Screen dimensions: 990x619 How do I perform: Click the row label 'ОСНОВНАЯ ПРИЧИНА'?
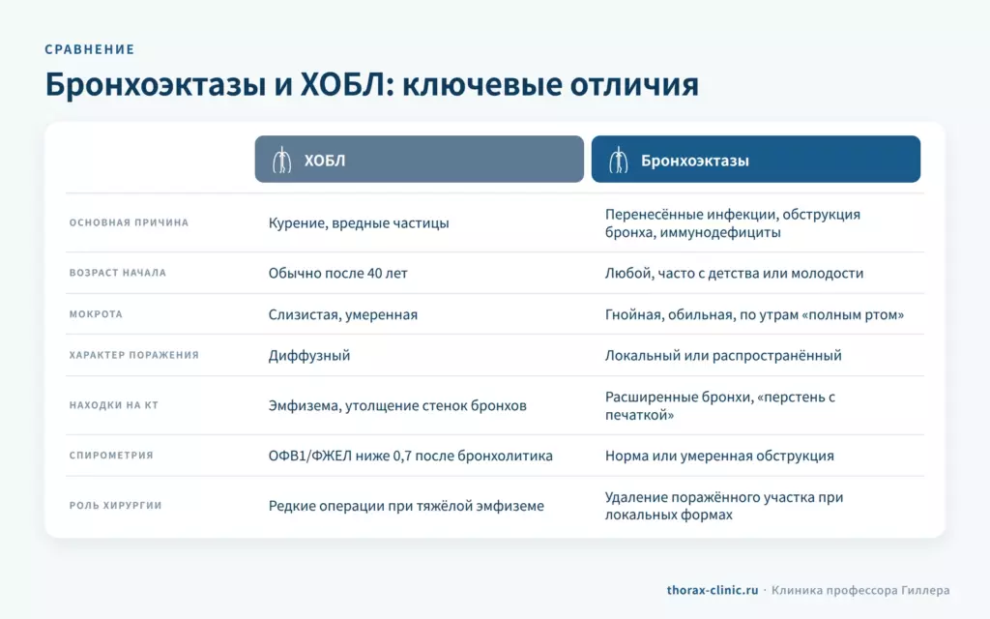coord(129,222)
